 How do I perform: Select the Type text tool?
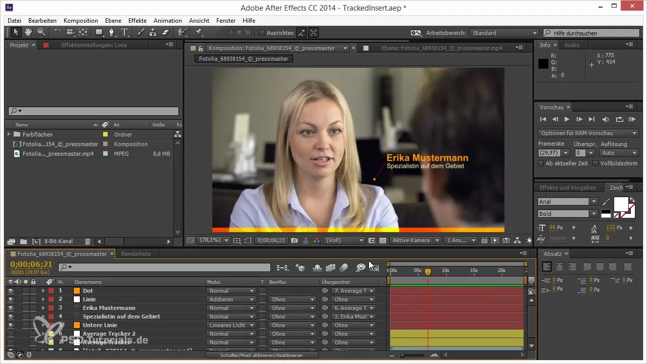(x=125, y=32)
